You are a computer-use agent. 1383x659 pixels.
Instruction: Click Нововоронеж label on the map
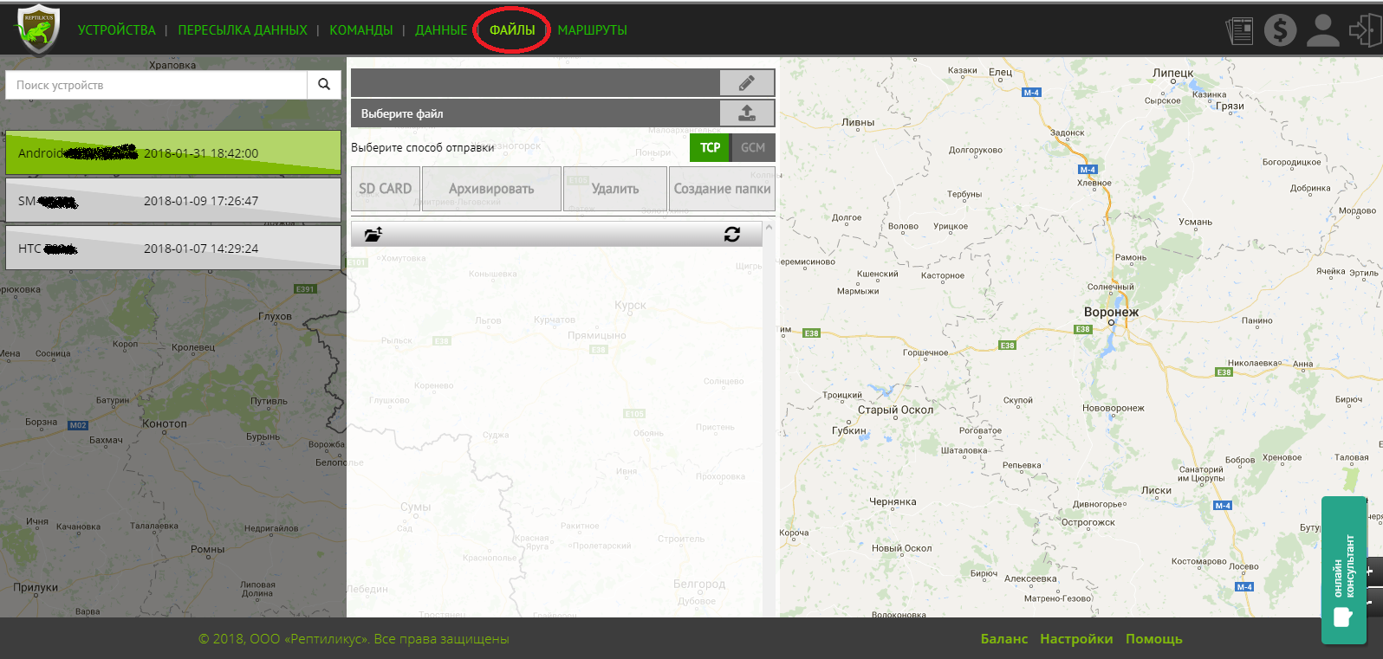coord(1114,408)
